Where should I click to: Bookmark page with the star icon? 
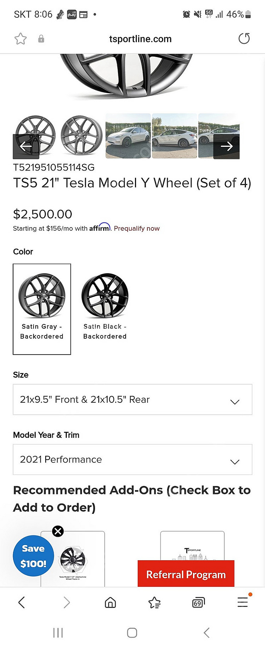pyautogui.click(x=20, y=39)
